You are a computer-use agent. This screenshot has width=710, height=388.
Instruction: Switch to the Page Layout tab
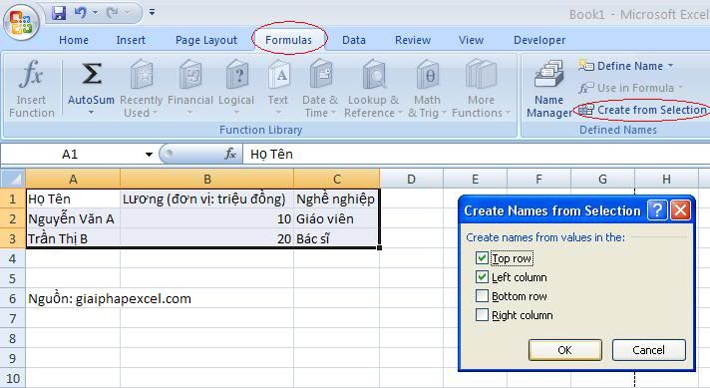point(206,40)
